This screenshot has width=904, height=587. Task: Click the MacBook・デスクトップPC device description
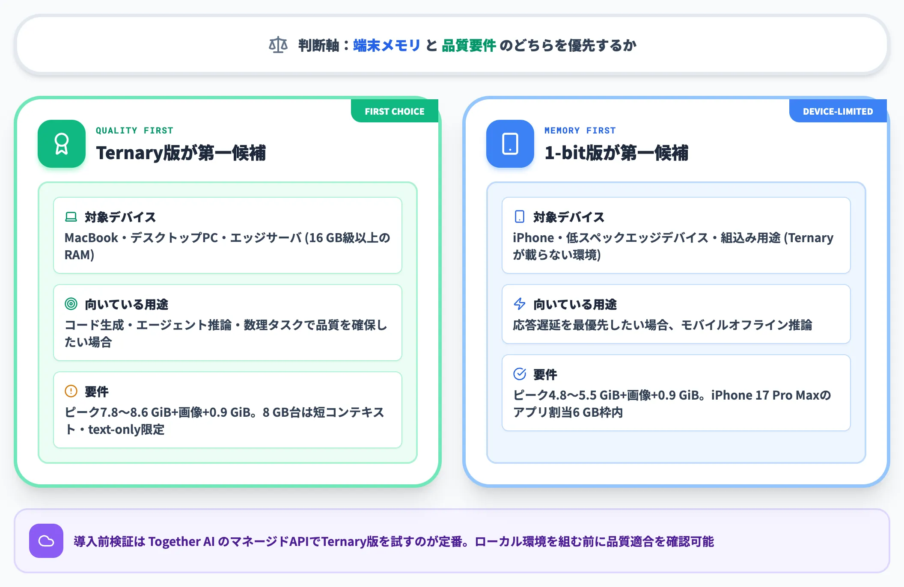click(227, 246)
